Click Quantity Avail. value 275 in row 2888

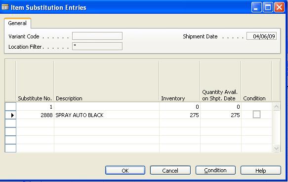[221, 115]
